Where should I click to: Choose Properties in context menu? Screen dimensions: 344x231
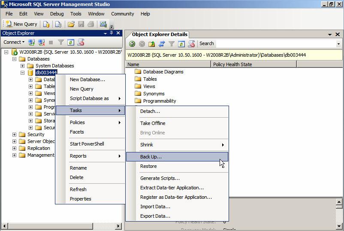click(90, 199)
